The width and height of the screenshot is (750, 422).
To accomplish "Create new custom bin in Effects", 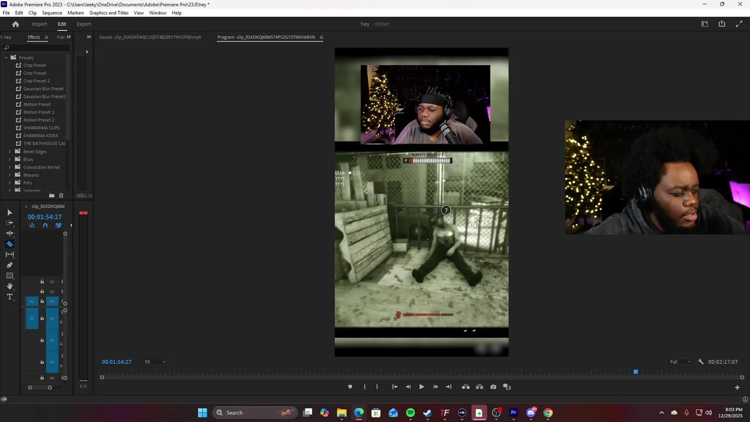I will coord(52,196).
